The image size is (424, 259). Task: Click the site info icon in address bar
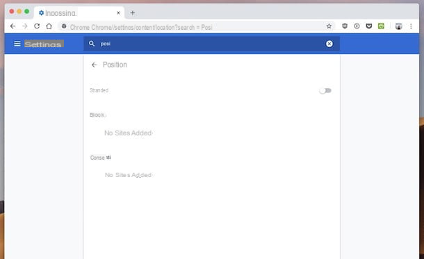point(64,26)
